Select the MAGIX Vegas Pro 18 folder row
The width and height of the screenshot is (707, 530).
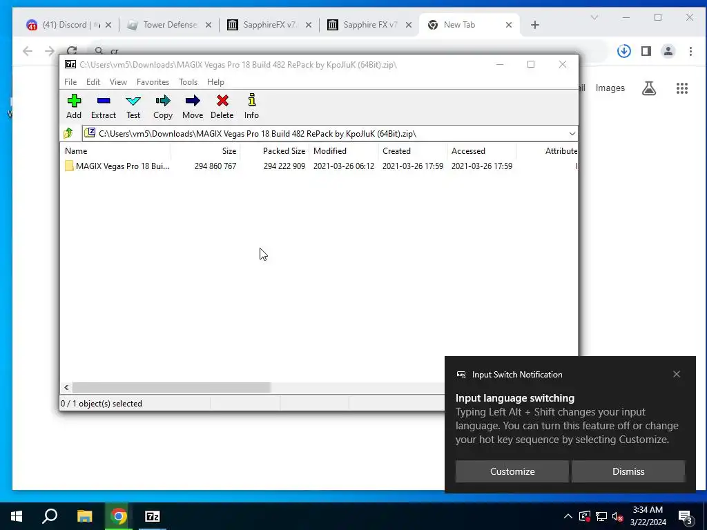319,166
